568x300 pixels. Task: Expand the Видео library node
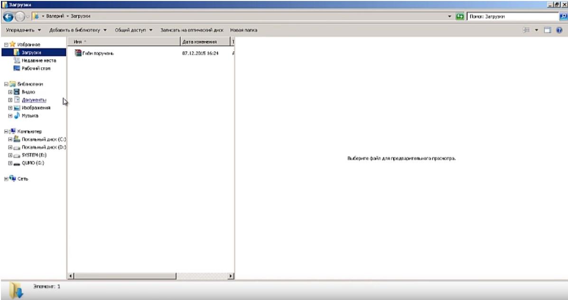(x=10, y=92)
